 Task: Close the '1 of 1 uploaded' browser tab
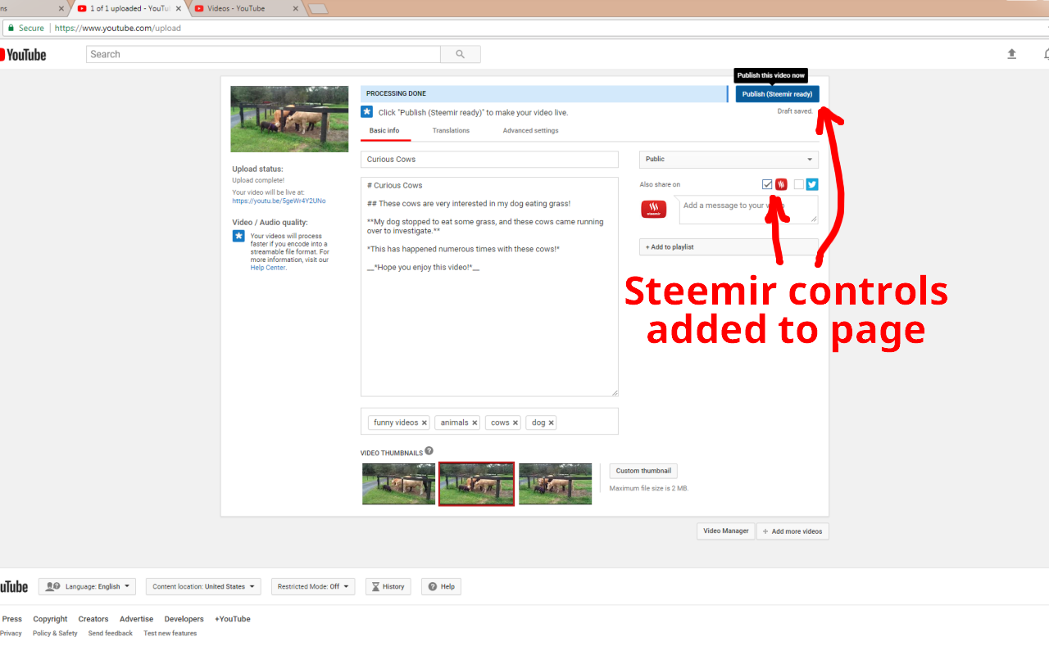179,8
